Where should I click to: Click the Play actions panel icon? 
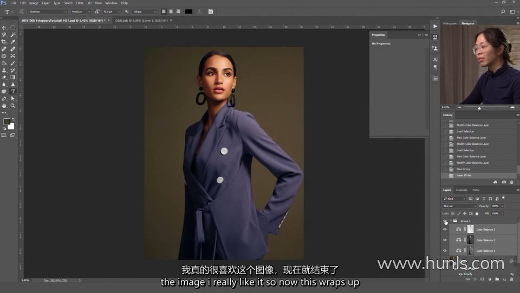(x=435, y=26)
